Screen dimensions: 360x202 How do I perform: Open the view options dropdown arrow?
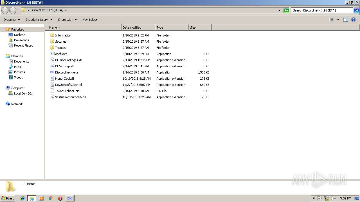point(338,20)
